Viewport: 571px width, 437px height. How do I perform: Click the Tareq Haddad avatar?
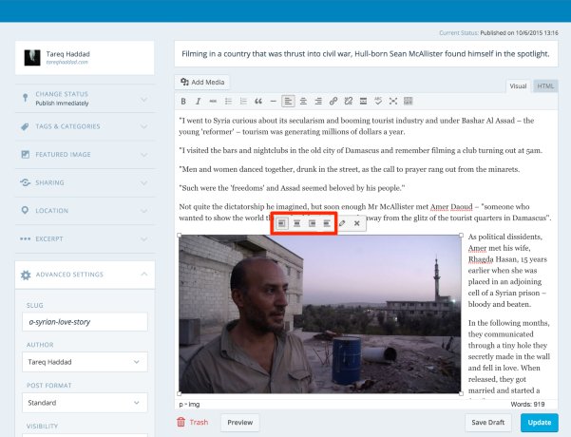coord(32,58)
